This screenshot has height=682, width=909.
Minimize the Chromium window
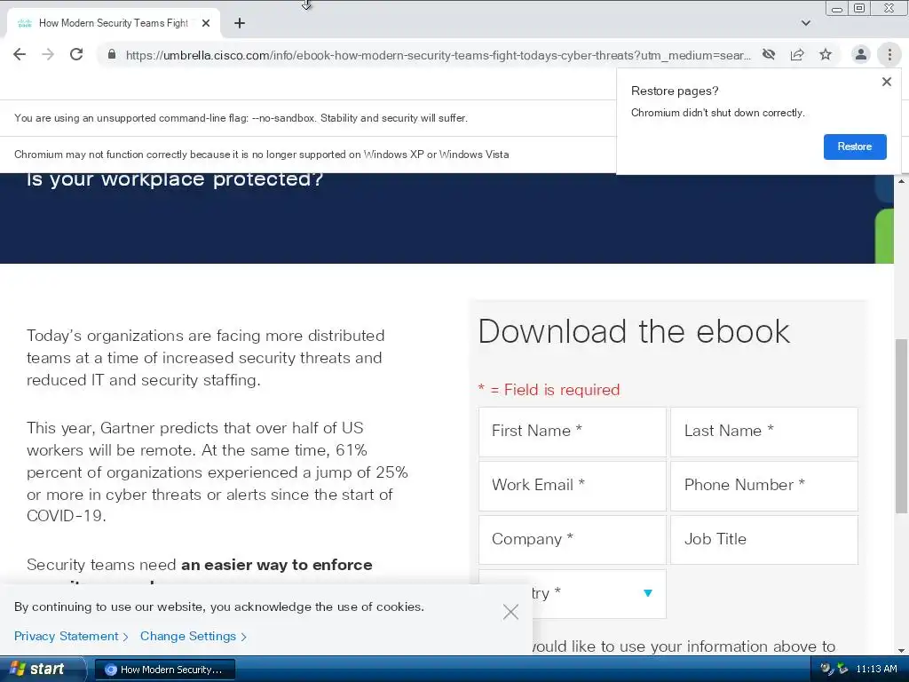pos(836,8)
